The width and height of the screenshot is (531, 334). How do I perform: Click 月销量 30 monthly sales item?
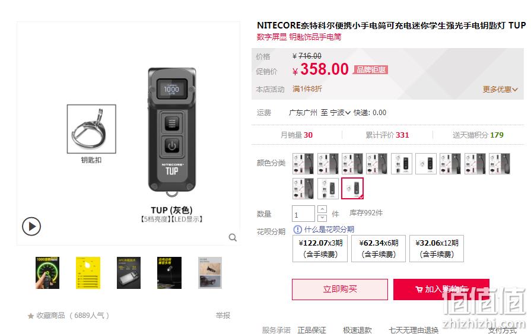pos(296,135)
